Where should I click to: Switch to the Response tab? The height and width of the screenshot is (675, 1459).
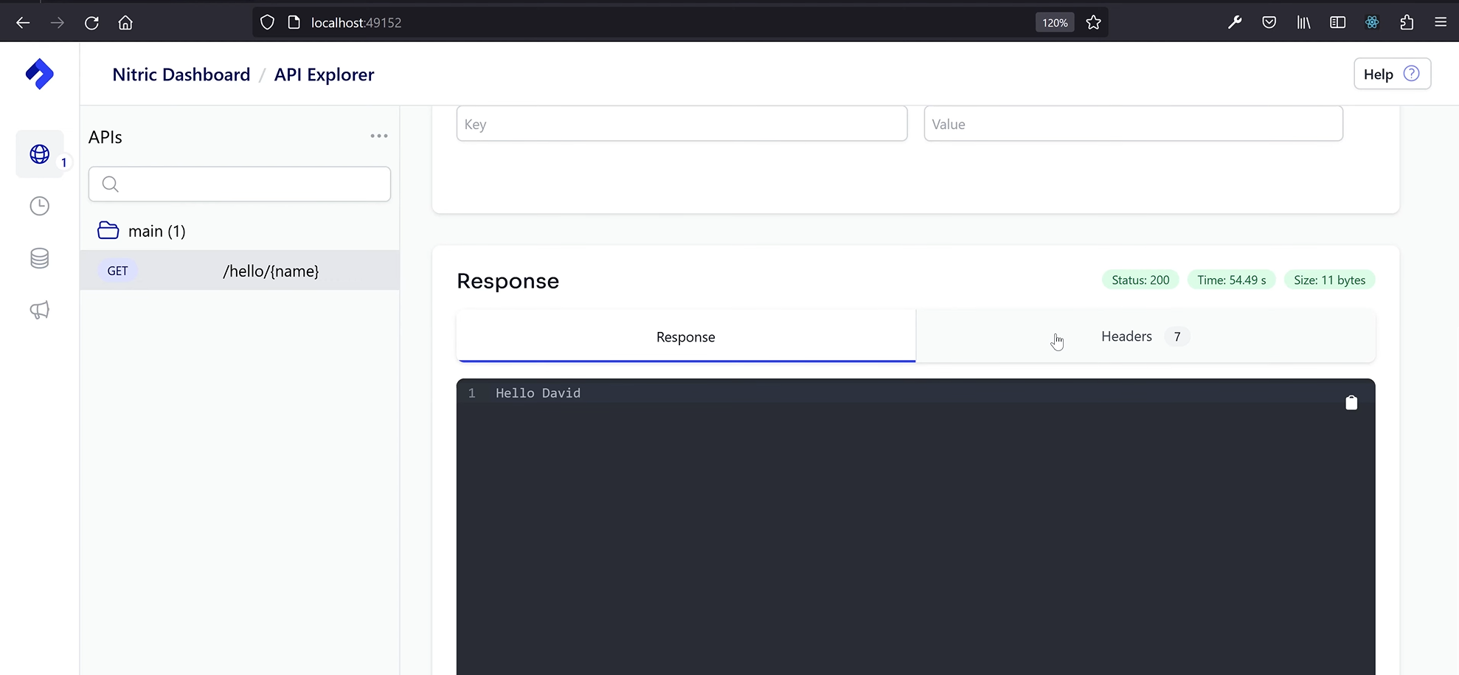coord(685,336)
